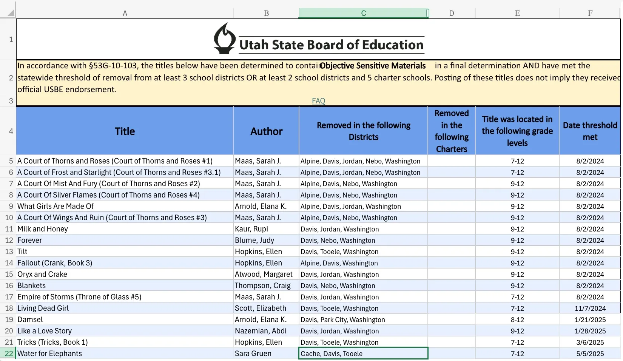Select row 5 header
This screenshot has height=361, width=623.
(x=8, y=161)
